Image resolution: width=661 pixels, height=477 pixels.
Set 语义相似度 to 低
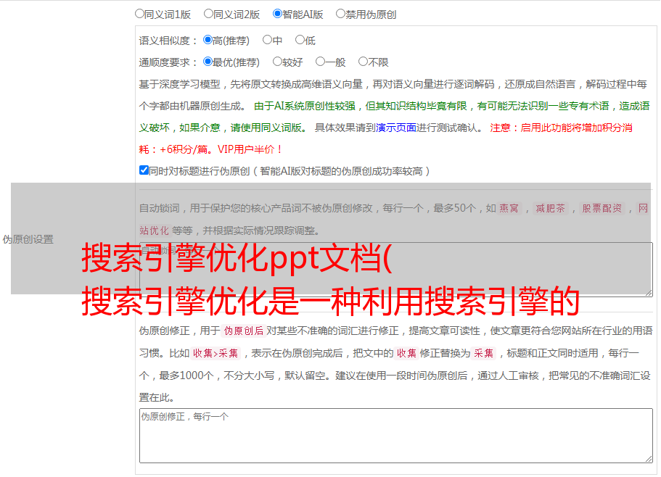pos(300,40)
